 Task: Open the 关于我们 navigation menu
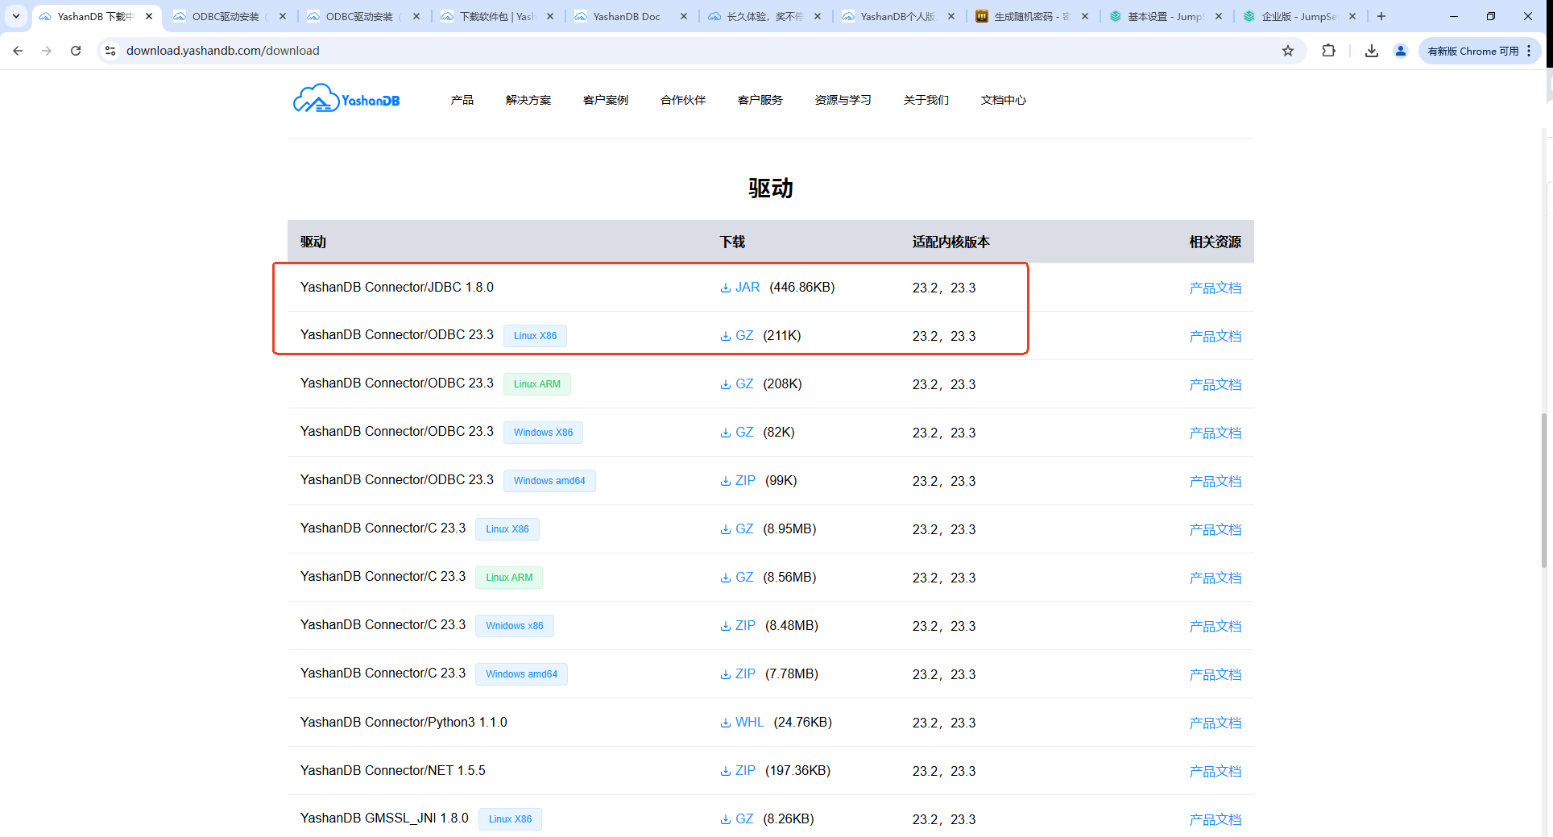(926, 100)
